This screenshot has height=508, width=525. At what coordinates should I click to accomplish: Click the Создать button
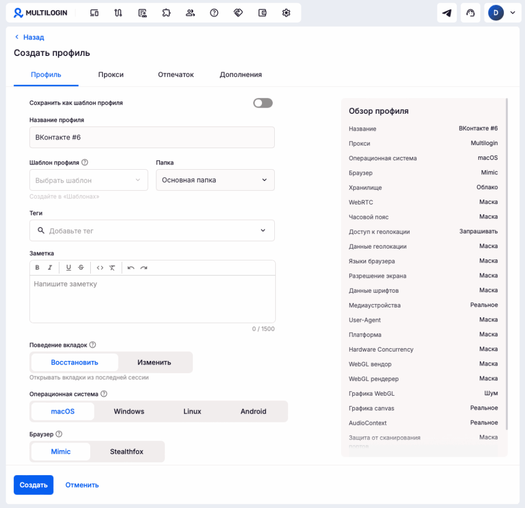[x=33, y=485]
